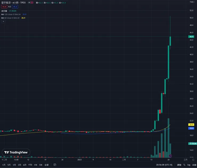Select the 5天 time range
This screenshot has height=168, width=197.
(9, 165)
